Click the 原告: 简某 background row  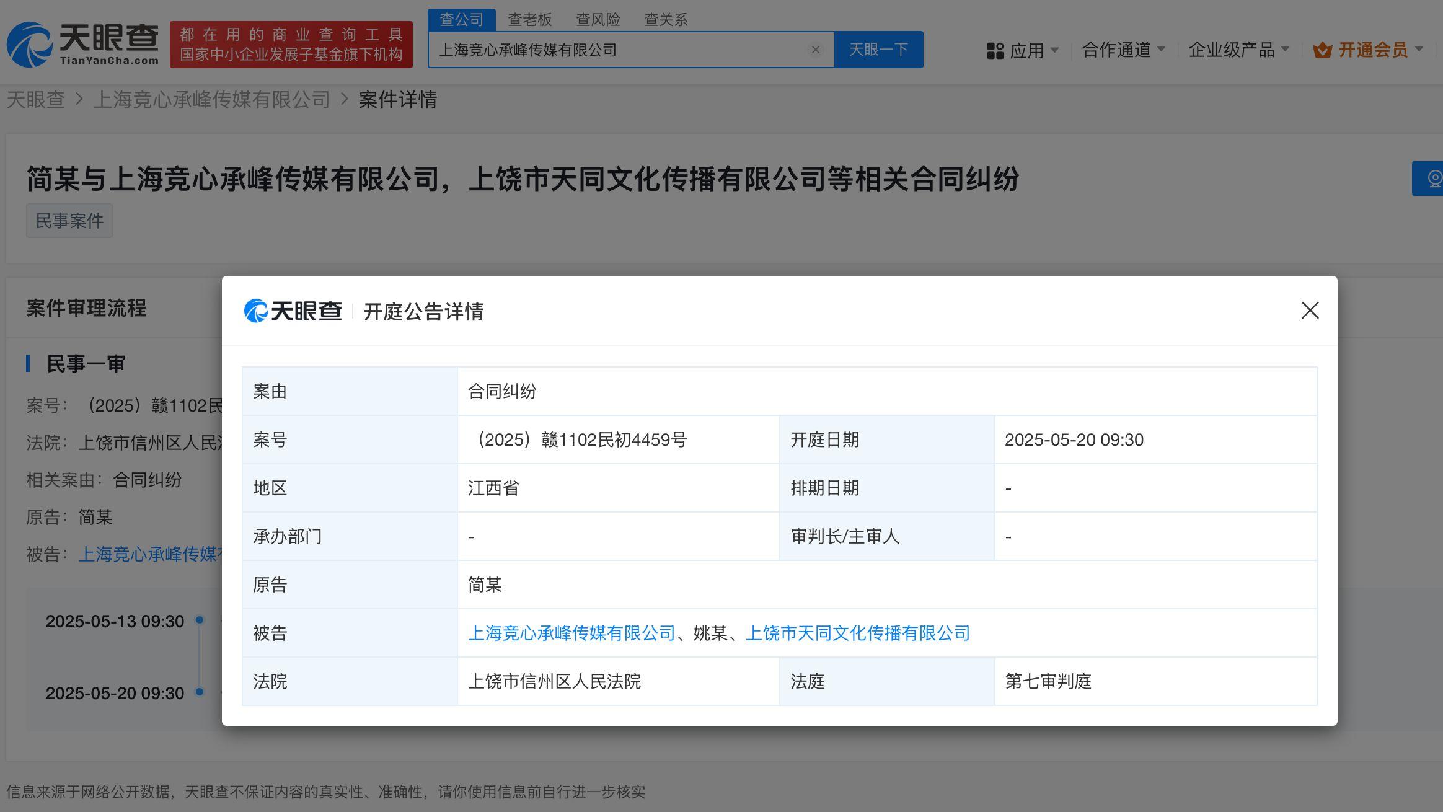tap(69, 517)
